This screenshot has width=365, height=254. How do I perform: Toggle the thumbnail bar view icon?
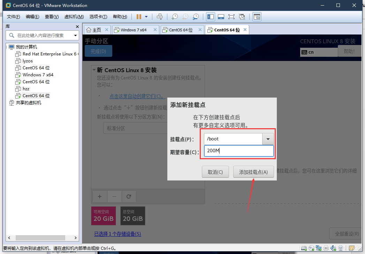(x=221, y=17)
